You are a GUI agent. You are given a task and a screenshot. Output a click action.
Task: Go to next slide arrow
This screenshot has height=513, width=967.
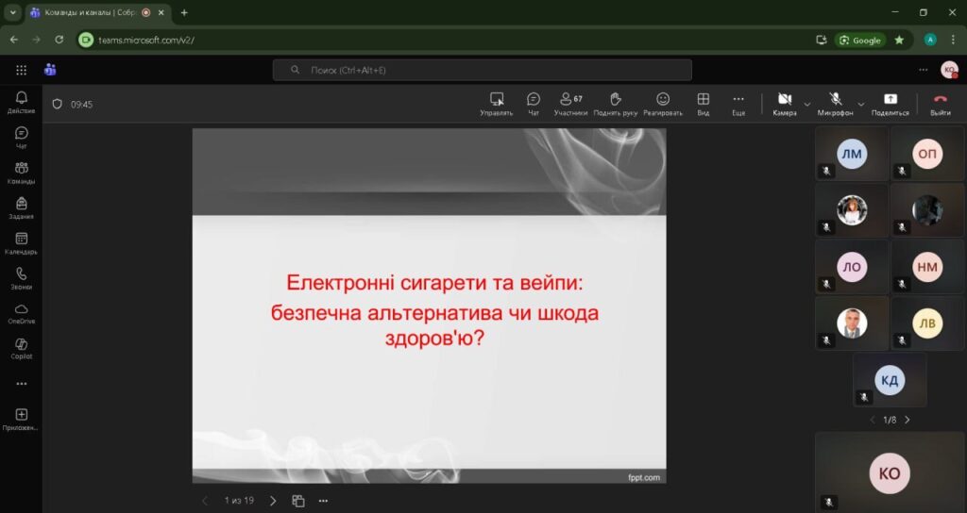pos(273,501)
